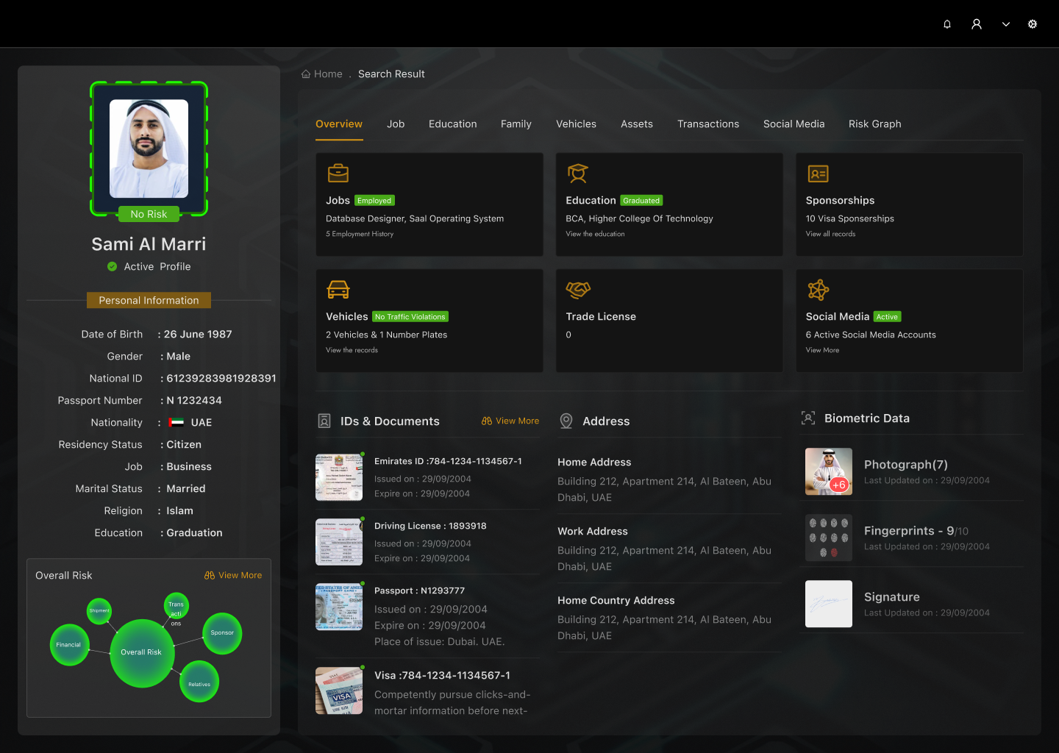
Task: Click the Trade License handshake icon
Action: (x=578, y=290)
